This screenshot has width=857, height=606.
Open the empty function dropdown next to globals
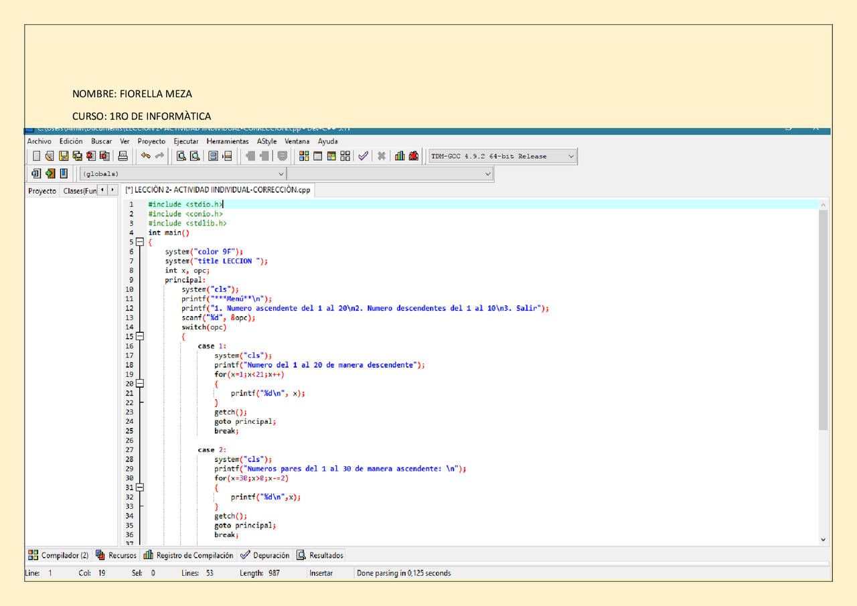point(390,174)
